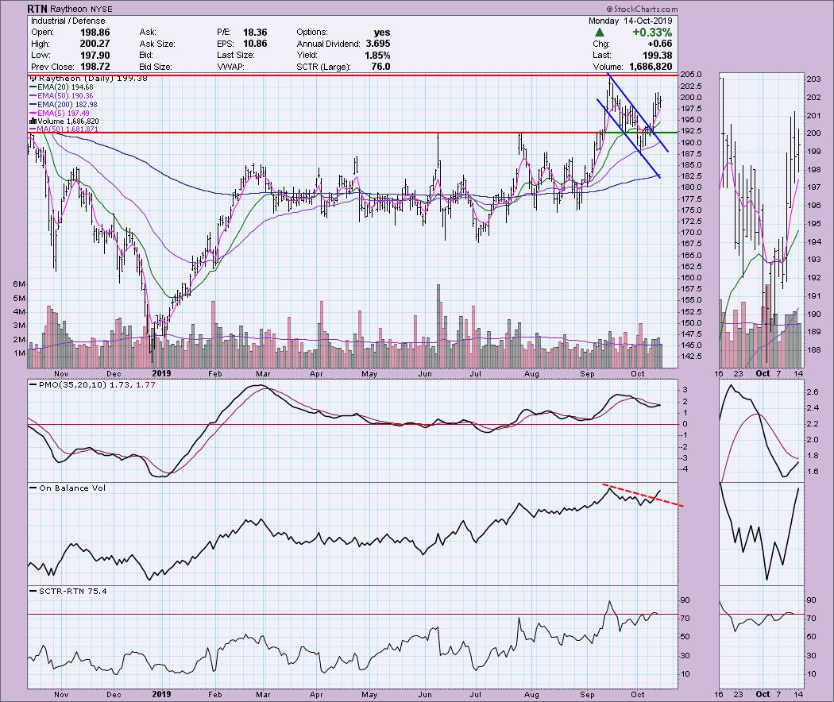Click the Bid Size label
The height and width of the screenshot is (702, 834).
[156, 67]
